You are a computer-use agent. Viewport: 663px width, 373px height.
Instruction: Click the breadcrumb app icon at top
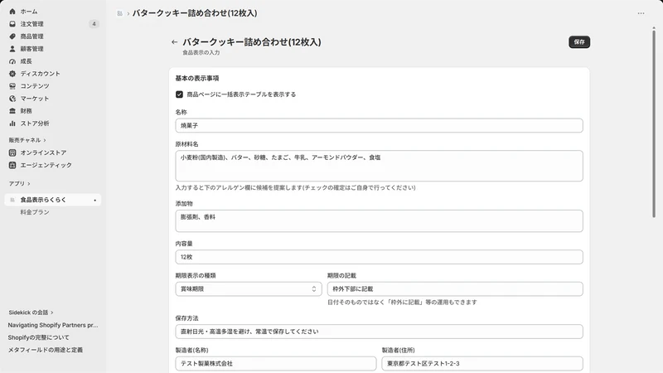point(119,13)
